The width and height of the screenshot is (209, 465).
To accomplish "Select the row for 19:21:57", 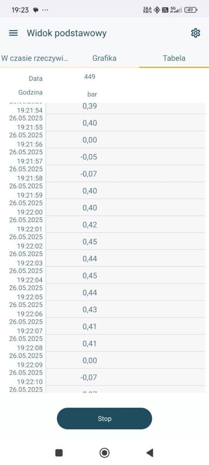I will 104,157.
